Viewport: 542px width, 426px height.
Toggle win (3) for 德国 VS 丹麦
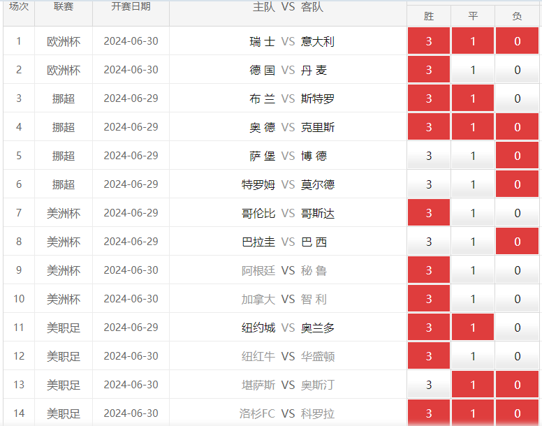pos(429,69)
